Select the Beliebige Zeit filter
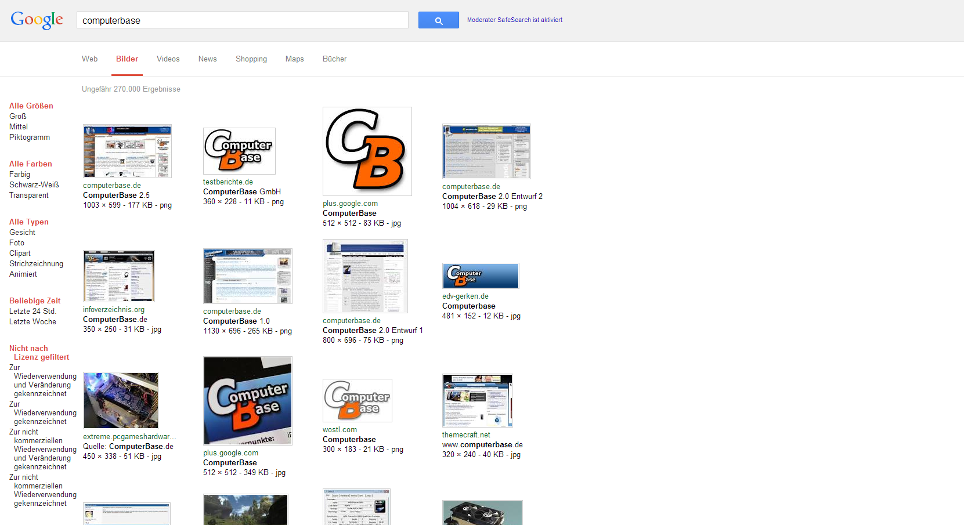964x525 pixels. (x=35, y=300)
